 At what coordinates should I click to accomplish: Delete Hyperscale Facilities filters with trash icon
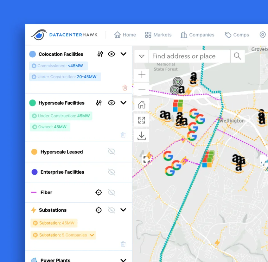pos(123,135)
